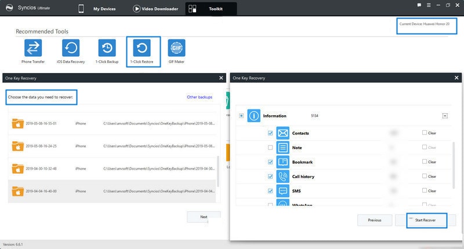
Task: Click the Start Recover button
Action: [426, 221]
